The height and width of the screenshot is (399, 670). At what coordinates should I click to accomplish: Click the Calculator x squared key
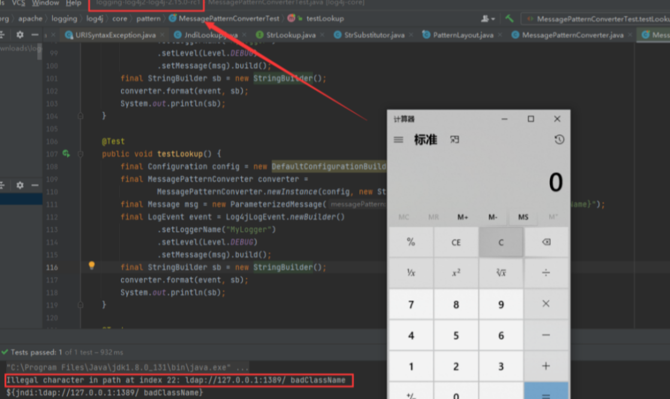pos(456,272)
